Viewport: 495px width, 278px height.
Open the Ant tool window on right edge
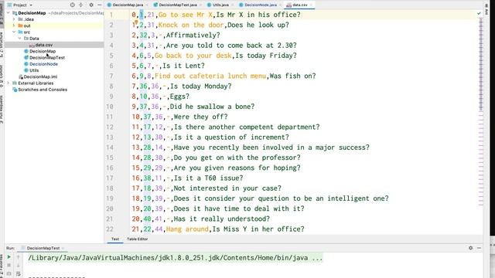coord(486,8)
